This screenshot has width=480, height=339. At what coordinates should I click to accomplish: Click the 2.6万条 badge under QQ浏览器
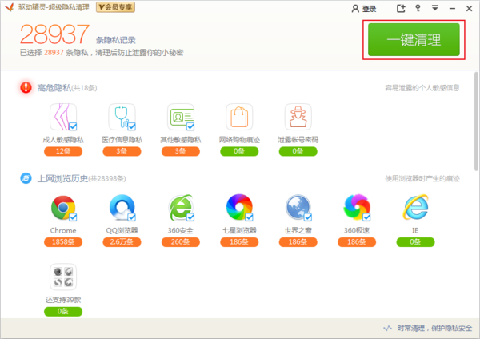pyautogui.click(x=122, y=242)
